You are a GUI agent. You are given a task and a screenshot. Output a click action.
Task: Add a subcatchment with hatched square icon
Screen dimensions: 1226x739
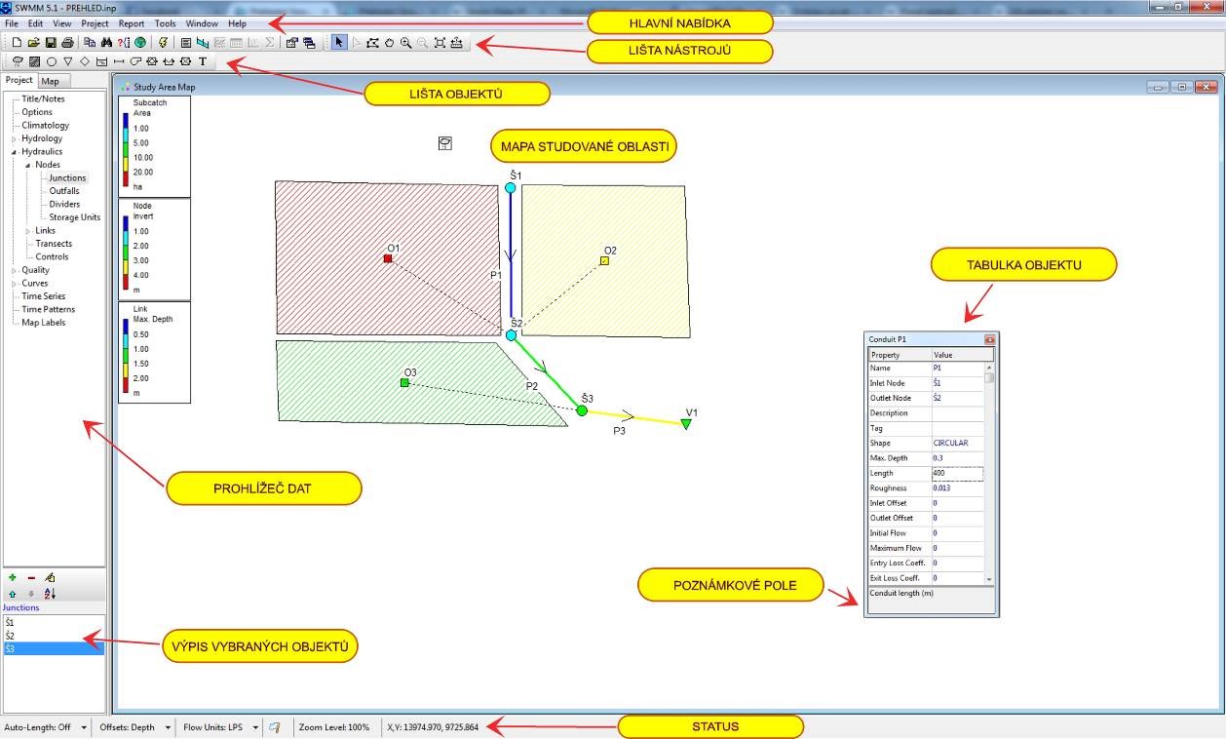tap(34, 61)
